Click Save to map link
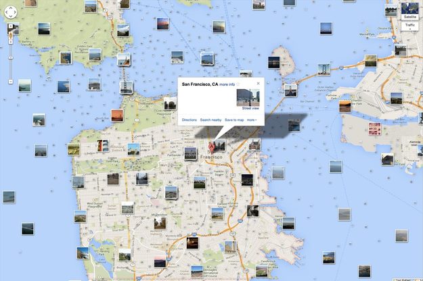423x281 pixels. coord(234,120)
